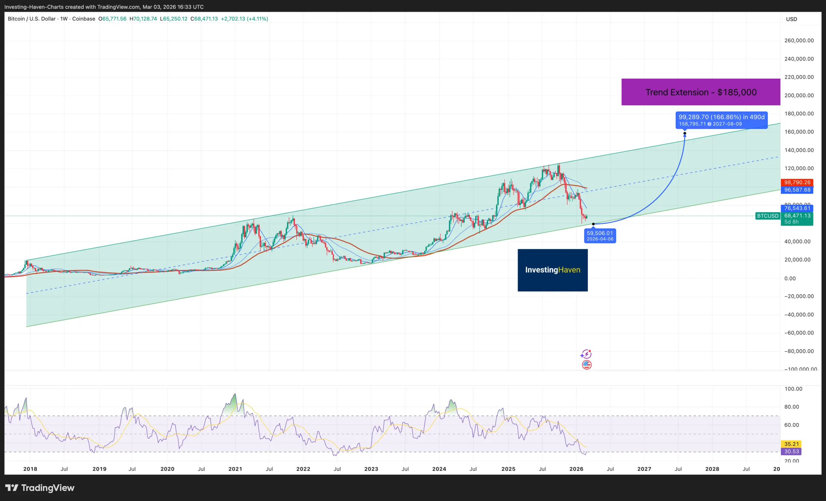Click the purple Trend Extension $185,000 box
Image resolution: width=826 pixels, height=501 pixels.
click(x=700, y=92)
